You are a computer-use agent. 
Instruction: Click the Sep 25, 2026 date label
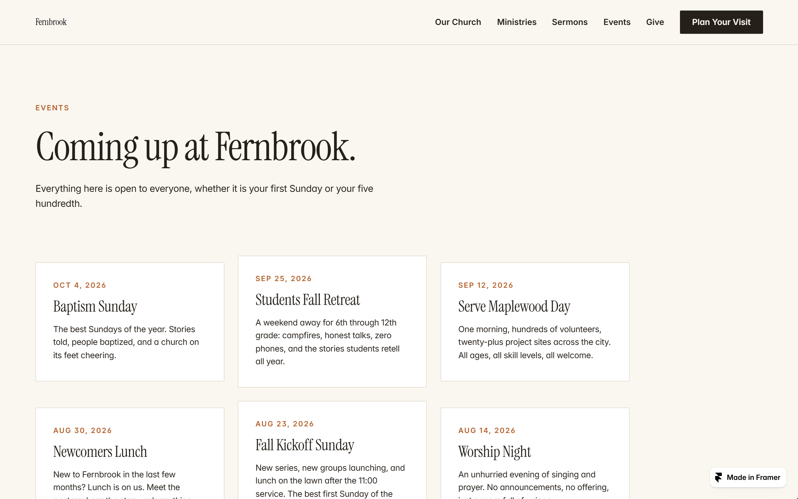pyautogui.click(x=283, y=279)
